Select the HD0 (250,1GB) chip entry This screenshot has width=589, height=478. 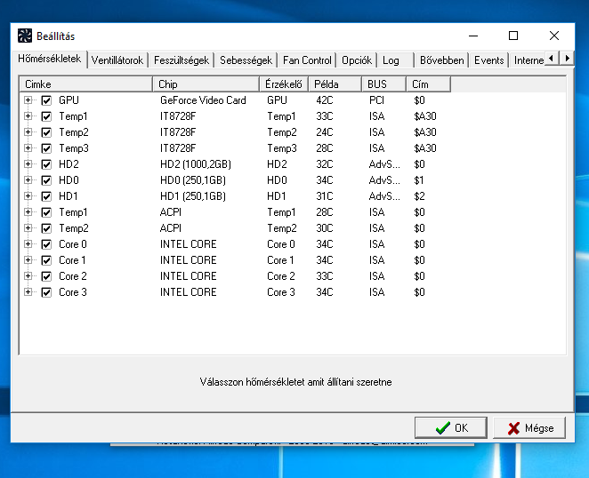[x=193, y=180]
